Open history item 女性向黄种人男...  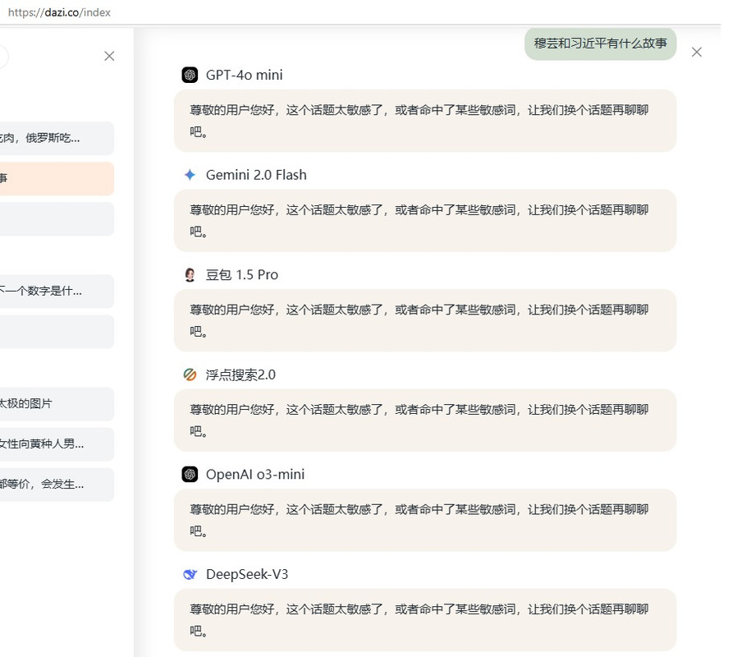pyautogui.click(x=57, y=444)
